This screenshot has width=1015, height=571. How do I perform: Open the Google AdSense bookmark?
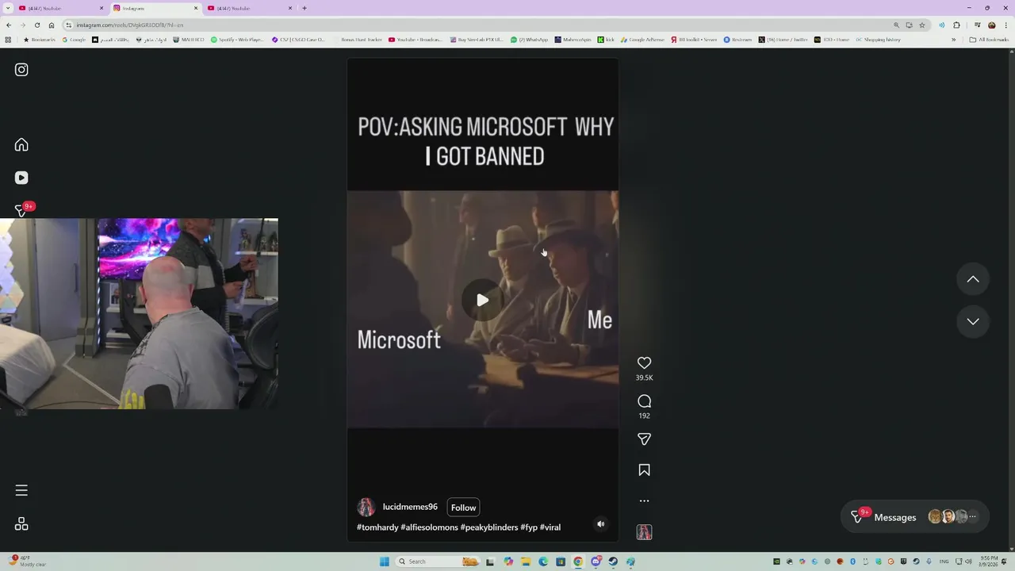click(x=642, y=40)
